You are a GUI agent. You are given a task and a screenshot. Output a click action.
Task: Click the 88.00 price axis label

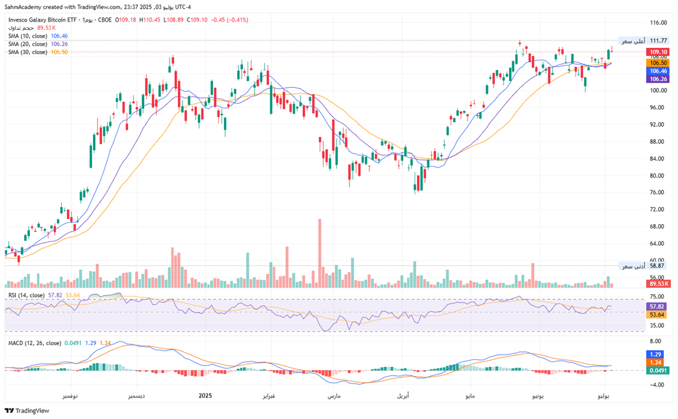(658, 141)
